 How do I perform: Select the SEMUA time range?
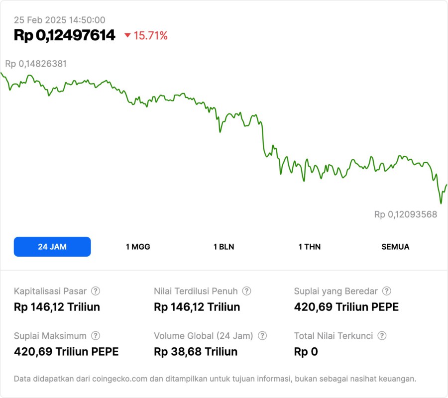point(395,247)
